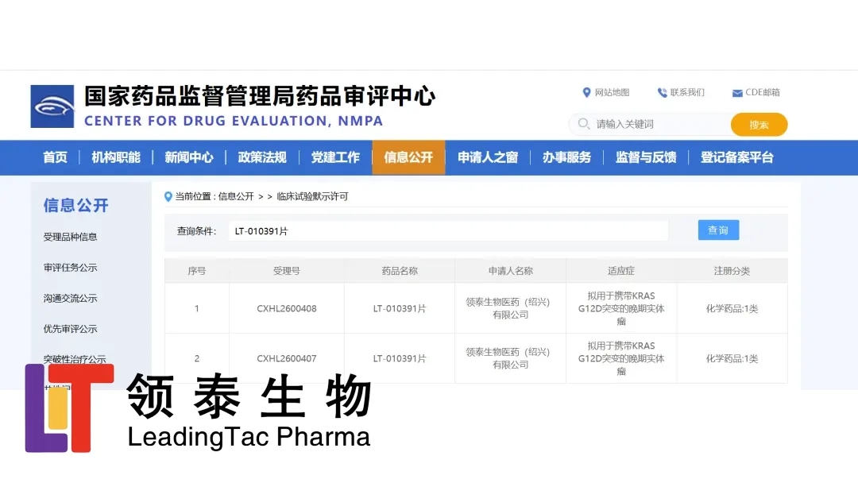Open CDE邮箱 link
858x483 pixels.
(762, 92)
